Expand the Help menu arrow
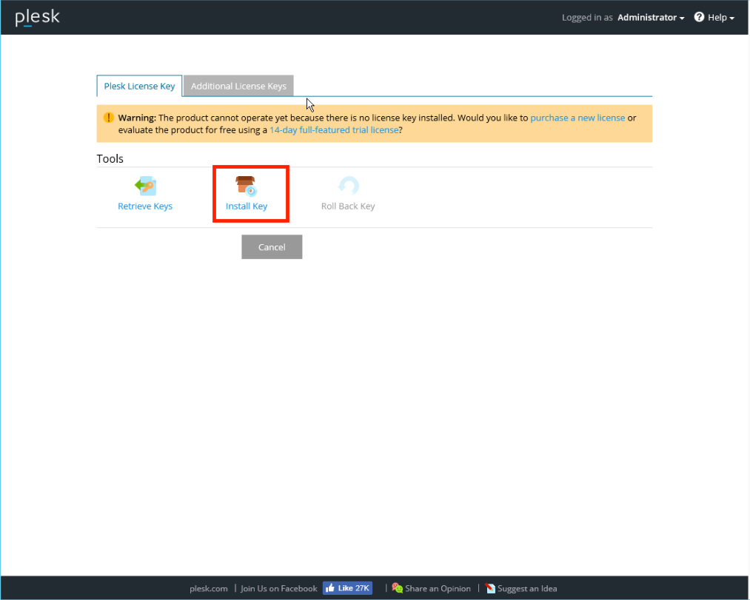 [x=731, y=18]
